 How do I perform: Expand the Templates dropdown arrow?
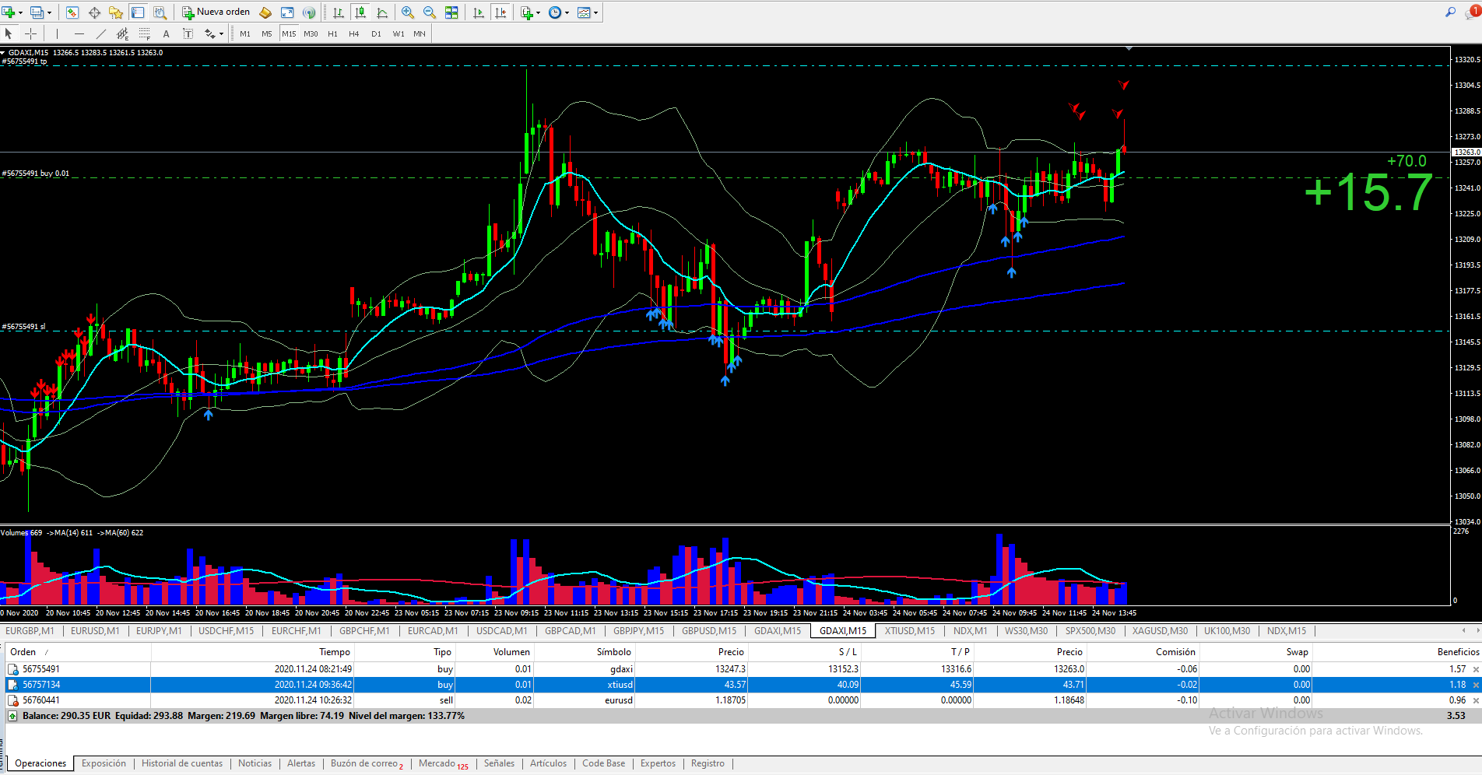coord(595,12)
